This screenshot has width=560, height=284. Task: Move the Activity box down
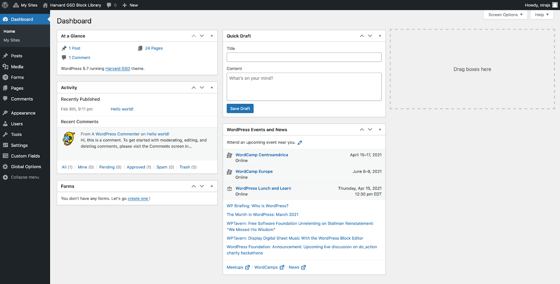coord(202,87)
